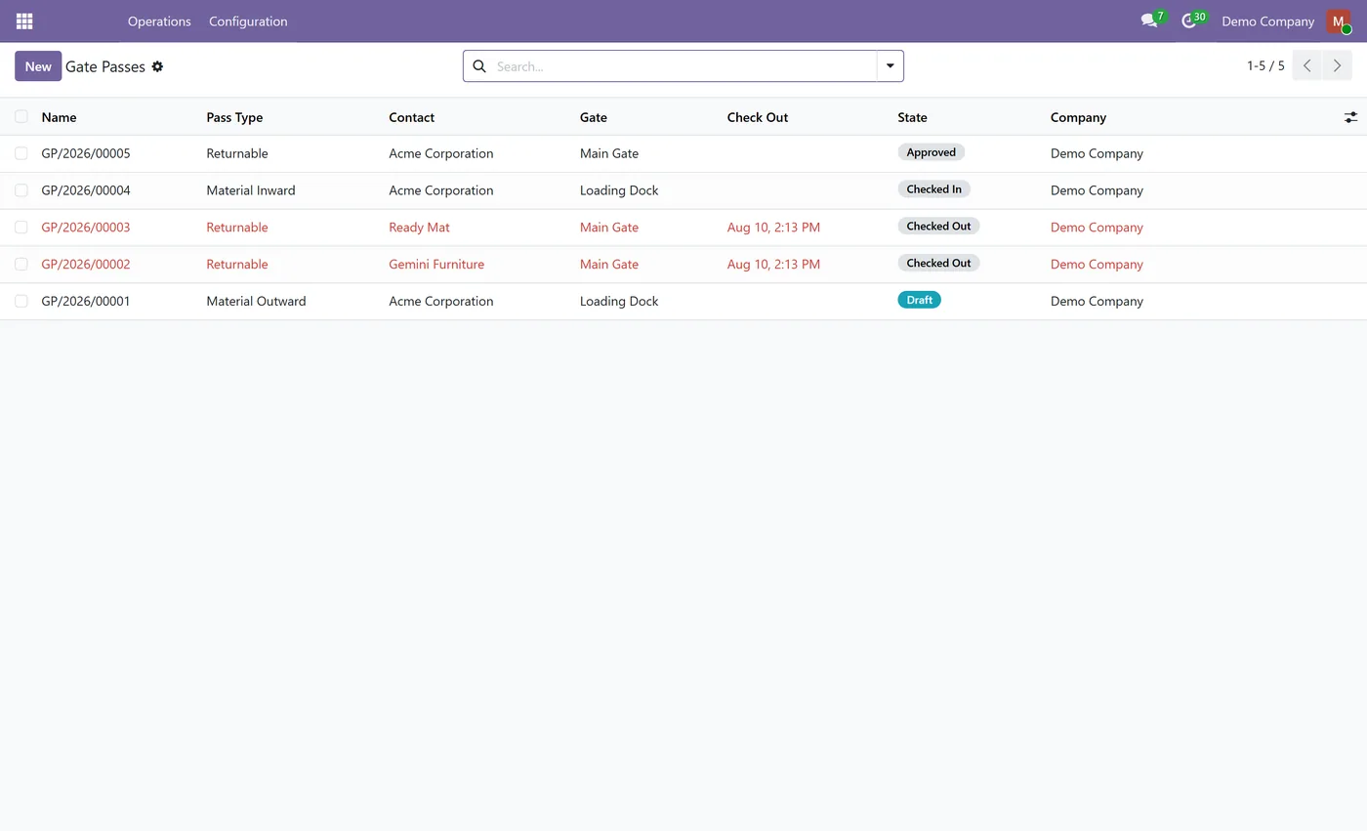The height and width of the screenshot is (831, 1367).
Task: Click the Ready Mat contact cell
Action: click(x=419, y=228)
